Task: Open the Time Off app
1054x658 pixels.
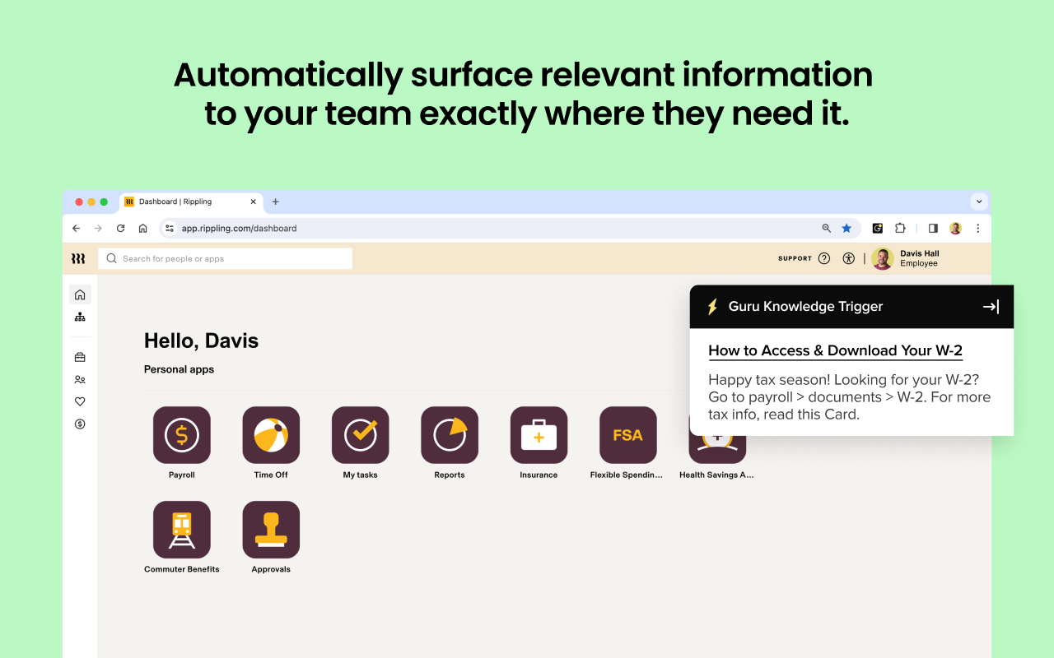Action: [x=271, y=435]
